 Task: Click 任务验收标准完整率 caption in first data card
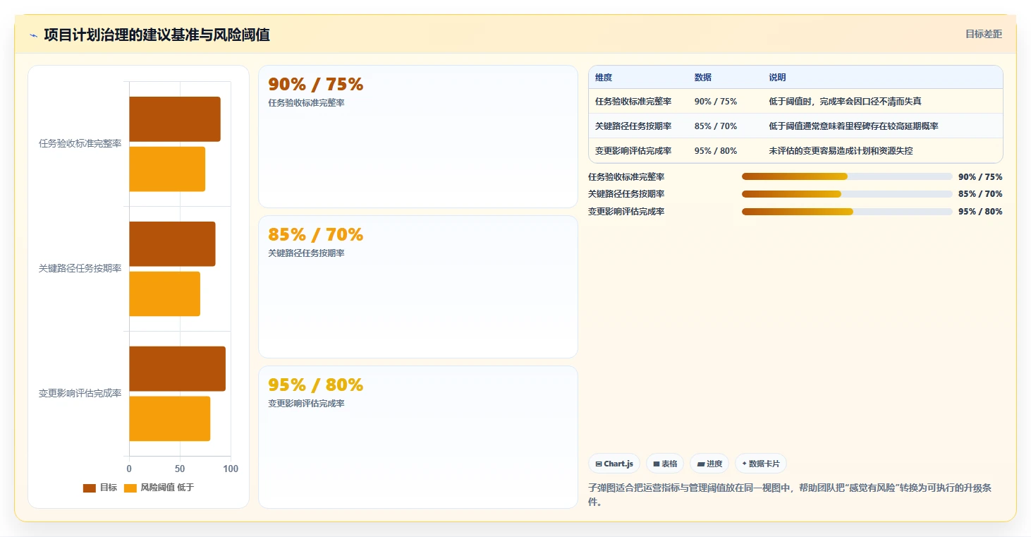[306, 103]
